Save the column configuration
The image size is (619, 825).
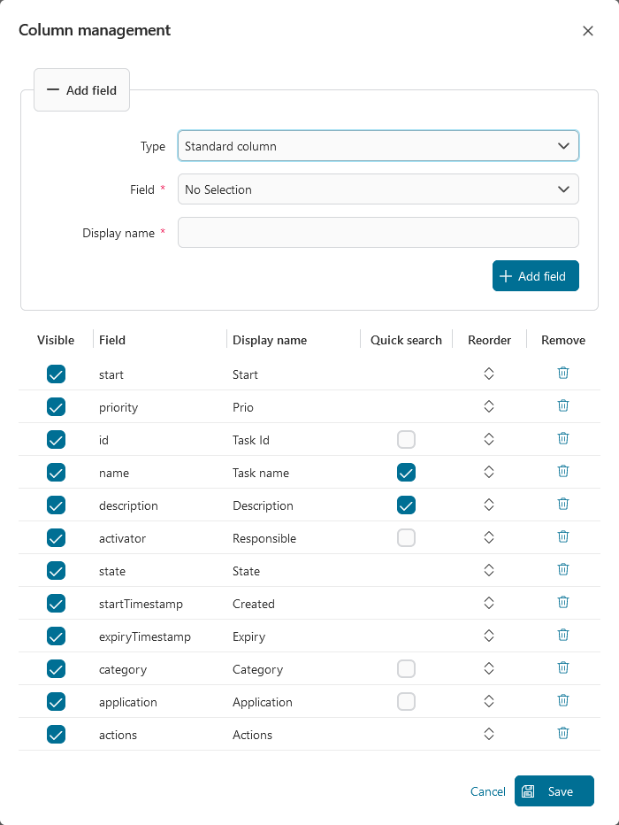pos(554,790)
